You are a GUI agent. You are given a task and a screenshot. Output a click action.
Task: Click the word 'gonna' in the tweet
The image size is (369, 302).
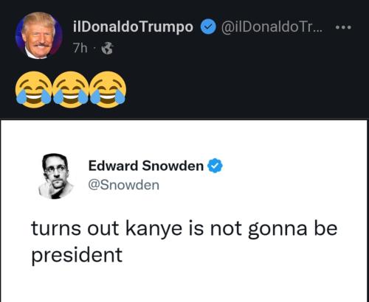277,230
